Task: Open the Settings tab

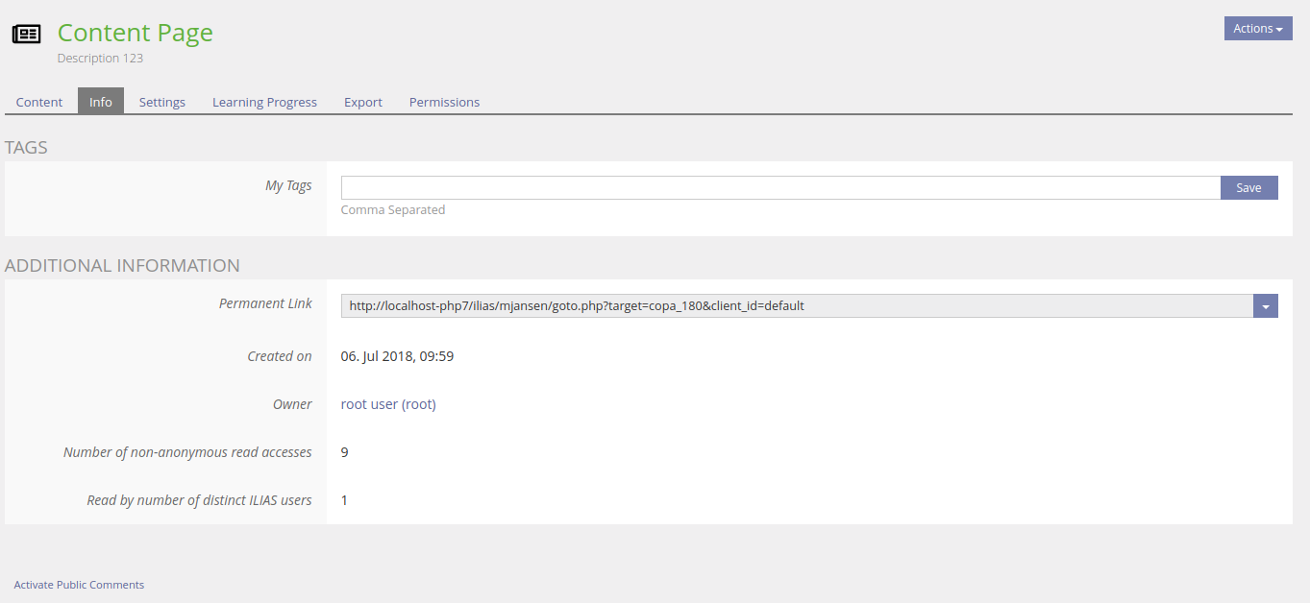Action: tap(162, 102)
